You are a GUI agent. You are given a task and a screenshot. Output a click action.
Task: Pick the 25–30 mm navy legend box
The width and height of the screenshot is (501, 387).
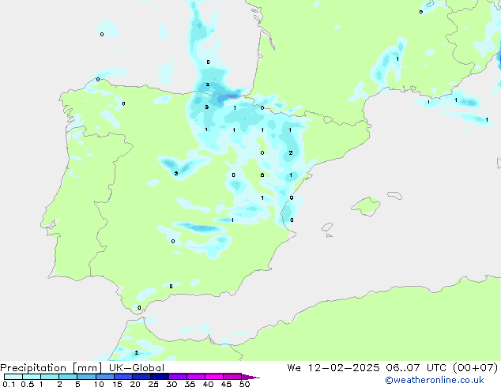160,377
